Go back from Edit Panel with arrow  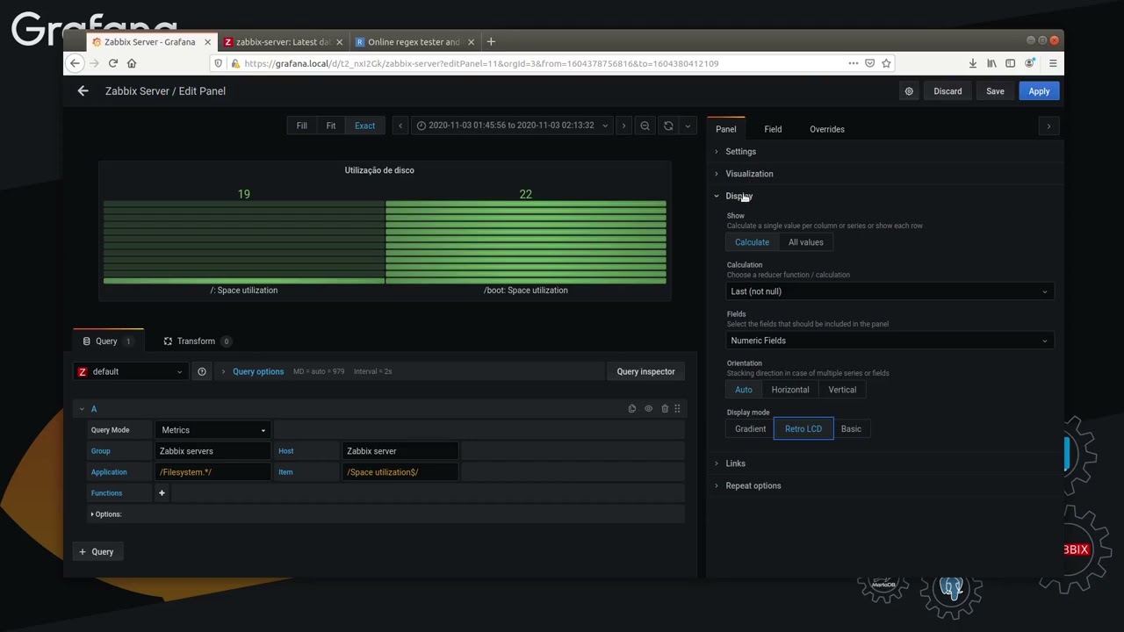click(x=83, y=91)
